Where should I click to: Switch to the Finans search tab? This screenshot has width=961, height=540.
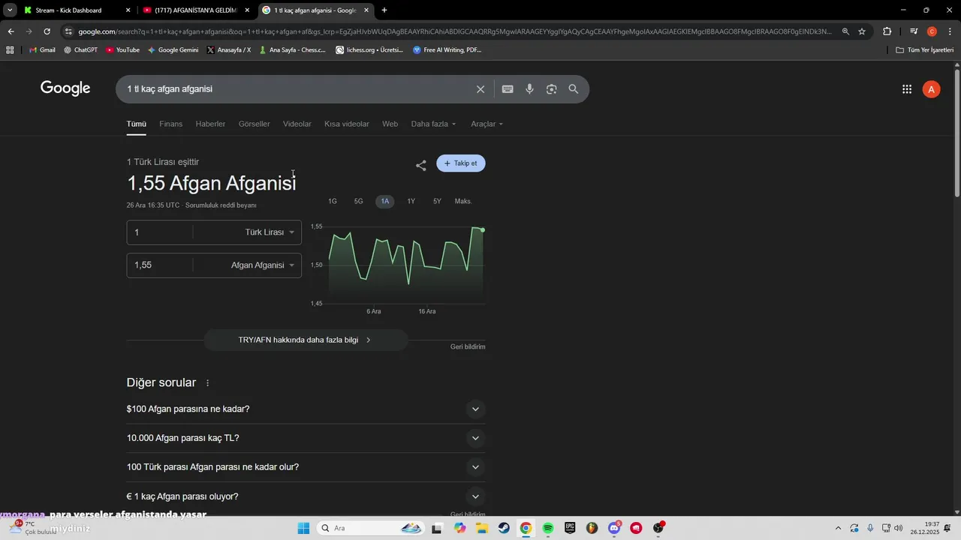click(x=170, y=124)
